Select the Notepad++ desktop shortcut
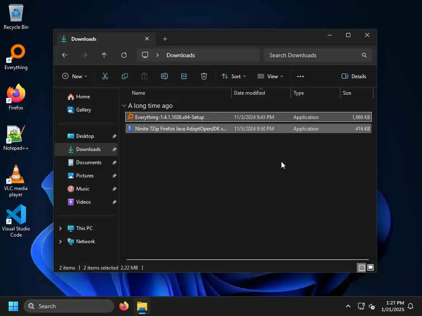Image resolution: width=422 pixels, height=316 pixels. (x=16, y=137)
